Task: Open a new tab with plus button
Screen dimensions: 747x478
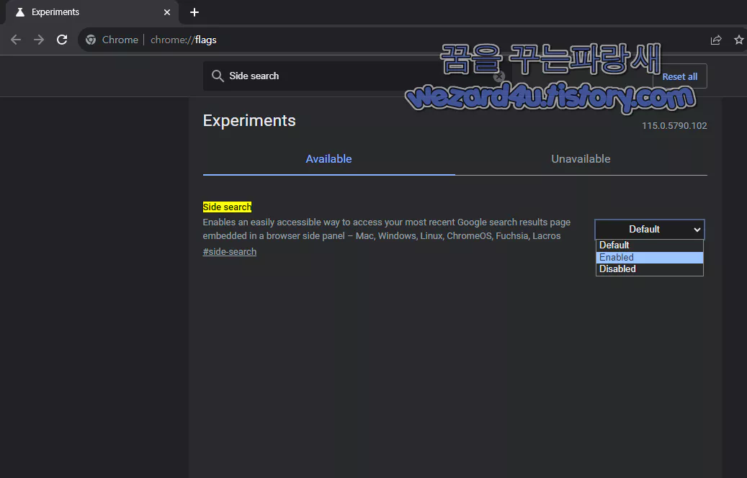Action: point(194,12)
